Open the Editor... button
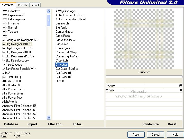Image resolution: width=184 pixels, height=139 pixels. 78,124
